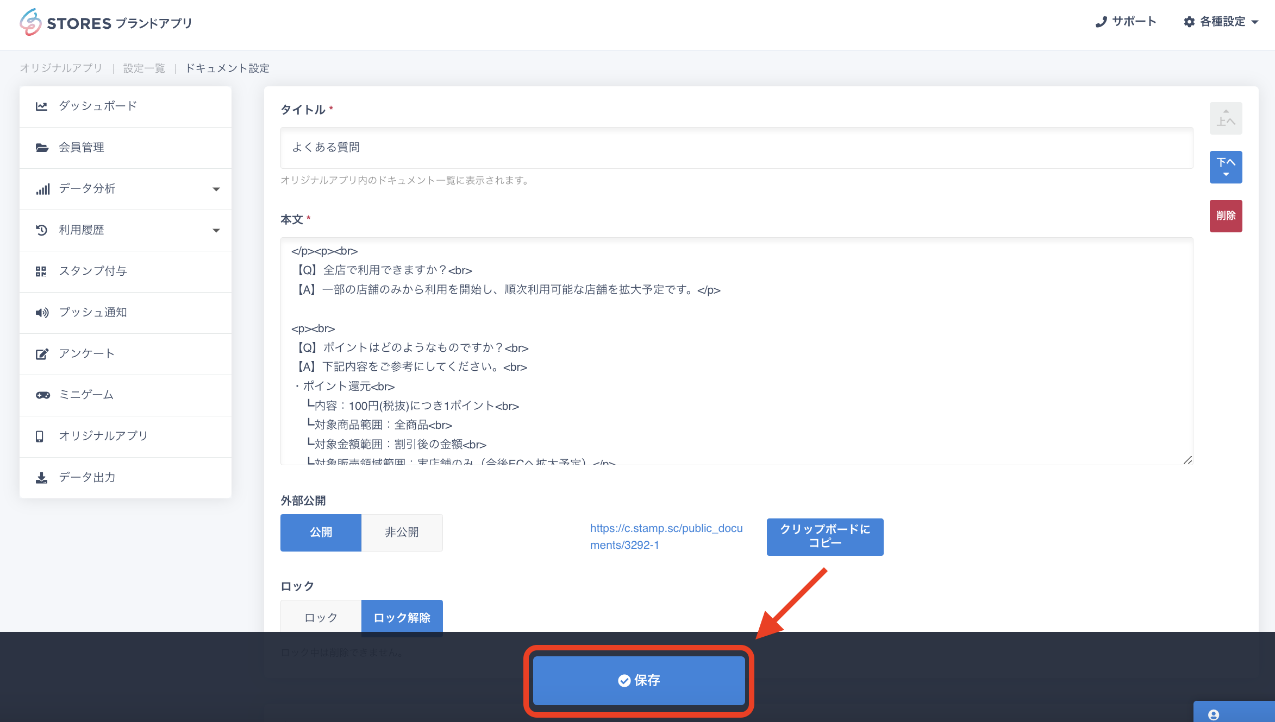
Task: Click the speaker icon for プッシュ通知
Action: (42, 313)
